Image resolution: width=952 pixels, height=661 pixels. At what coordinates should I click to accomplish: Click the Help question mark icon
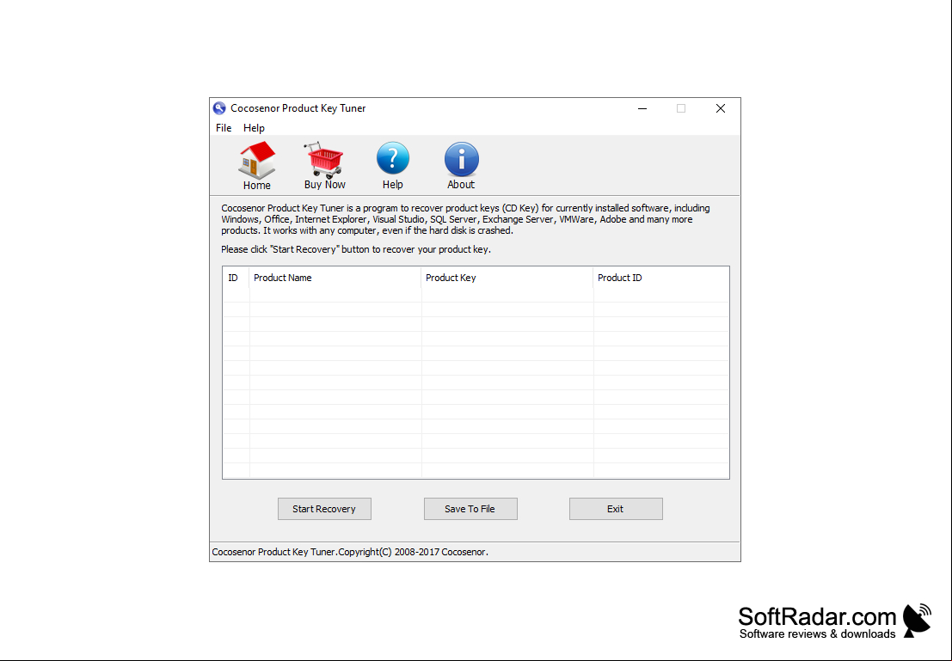pos(393,159)
